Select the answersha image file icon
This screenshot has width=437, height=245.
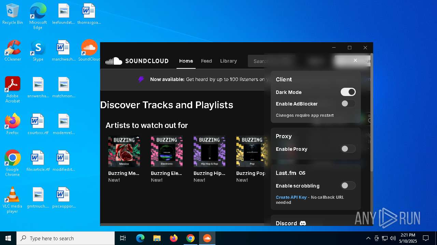click(38, 87)
